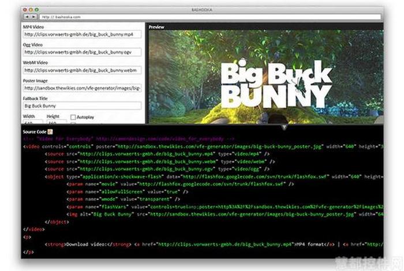This screenshot has width=404, height=271.
Task: Click the closing </p> tag line
Action: pyautogui.click(x=28, y=252)
